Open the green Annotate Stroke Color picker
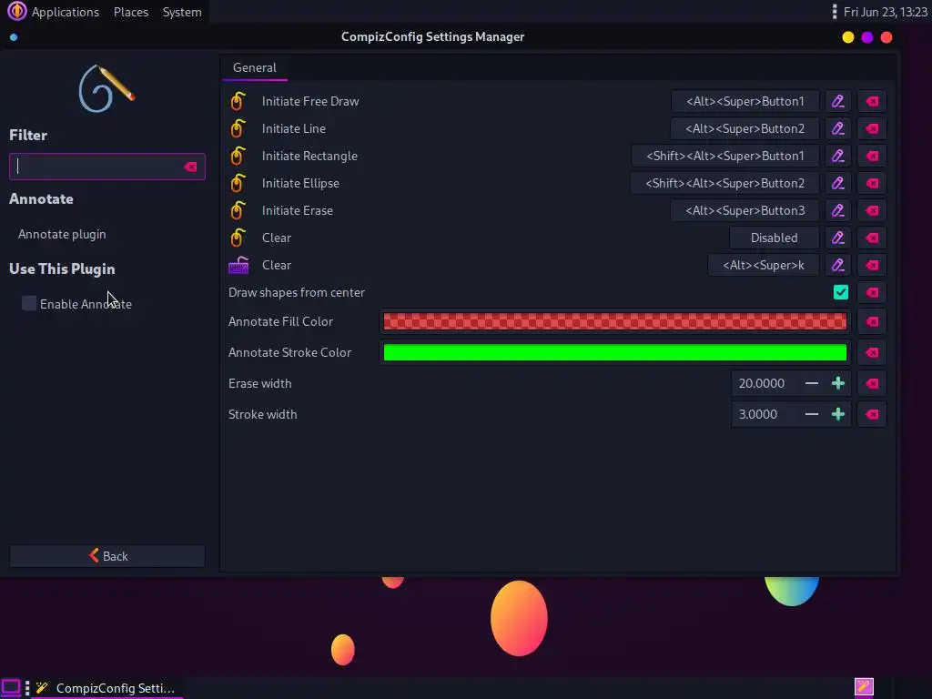 [x=615, y=352]
